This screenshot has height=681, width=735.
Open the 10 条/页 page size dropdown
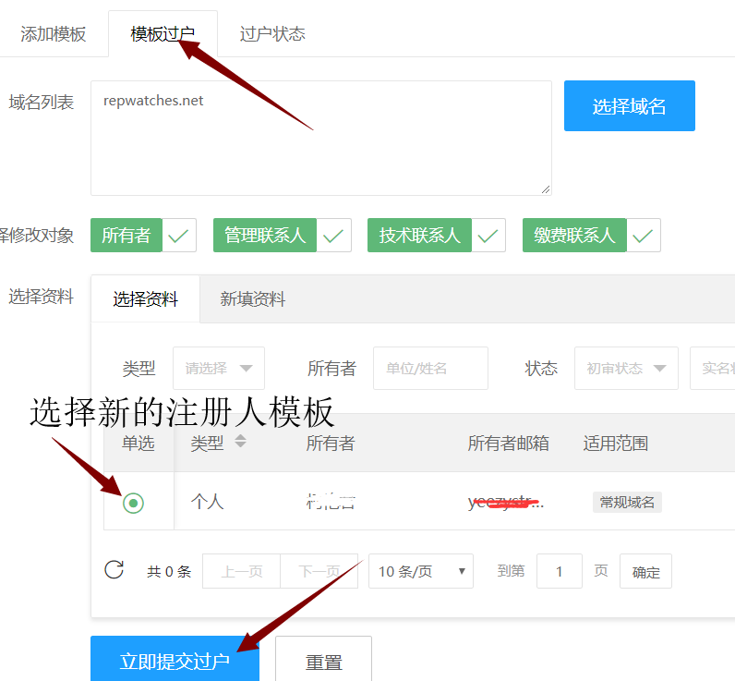tap(420, 571)
